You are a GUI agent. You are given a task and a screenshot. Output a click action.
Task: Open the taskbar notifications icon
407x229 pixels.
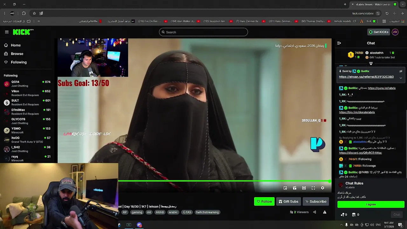[400, 225]
